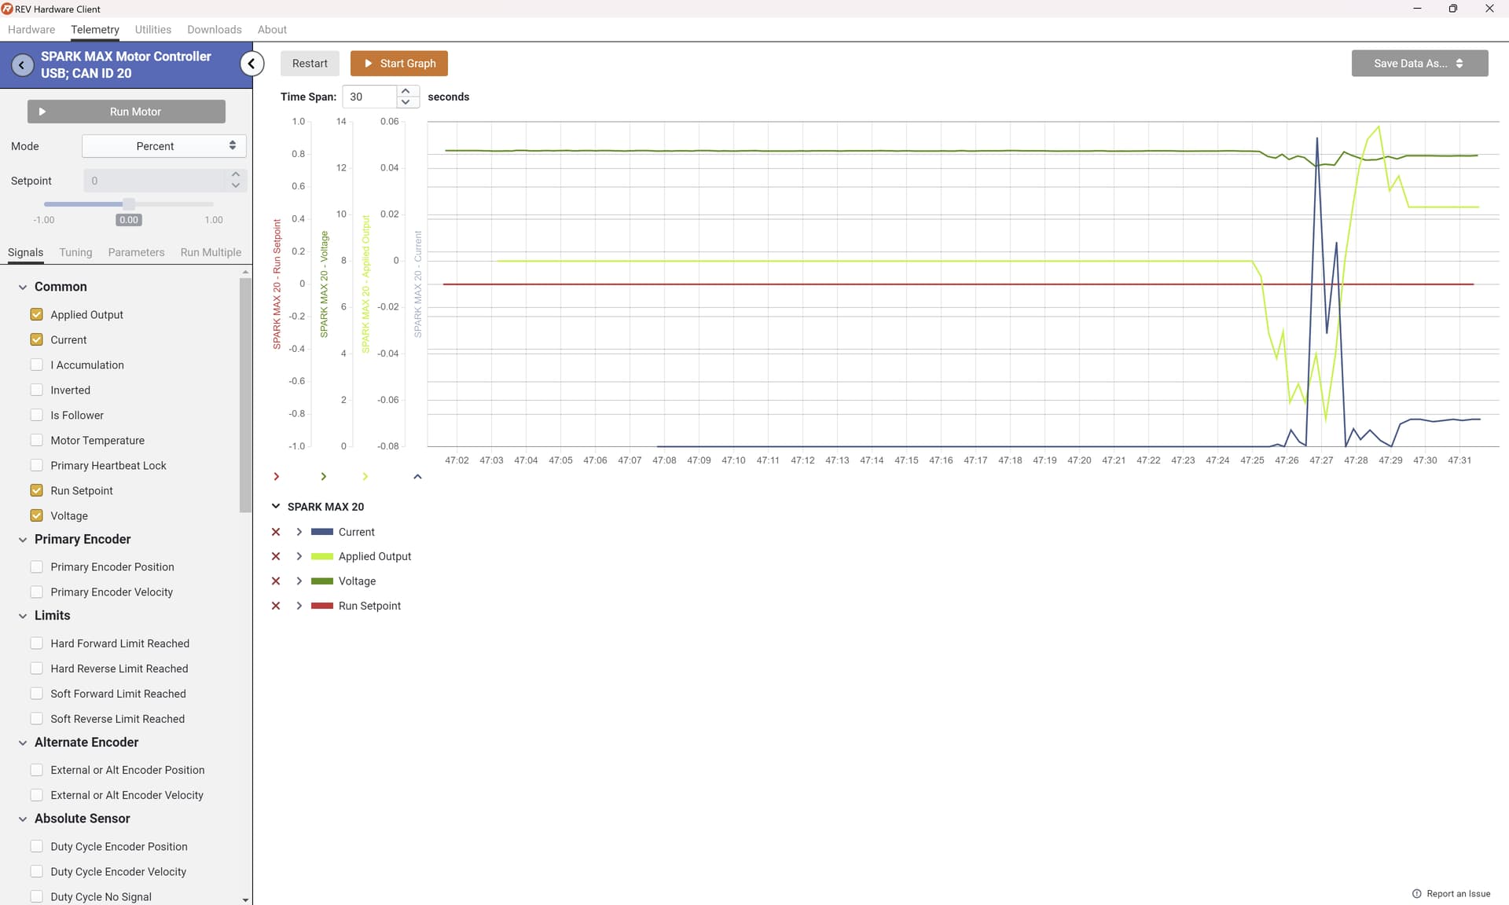The image size is (1509, 905).
Task: Click the Report an Issue link
Action: point(1458,894)
